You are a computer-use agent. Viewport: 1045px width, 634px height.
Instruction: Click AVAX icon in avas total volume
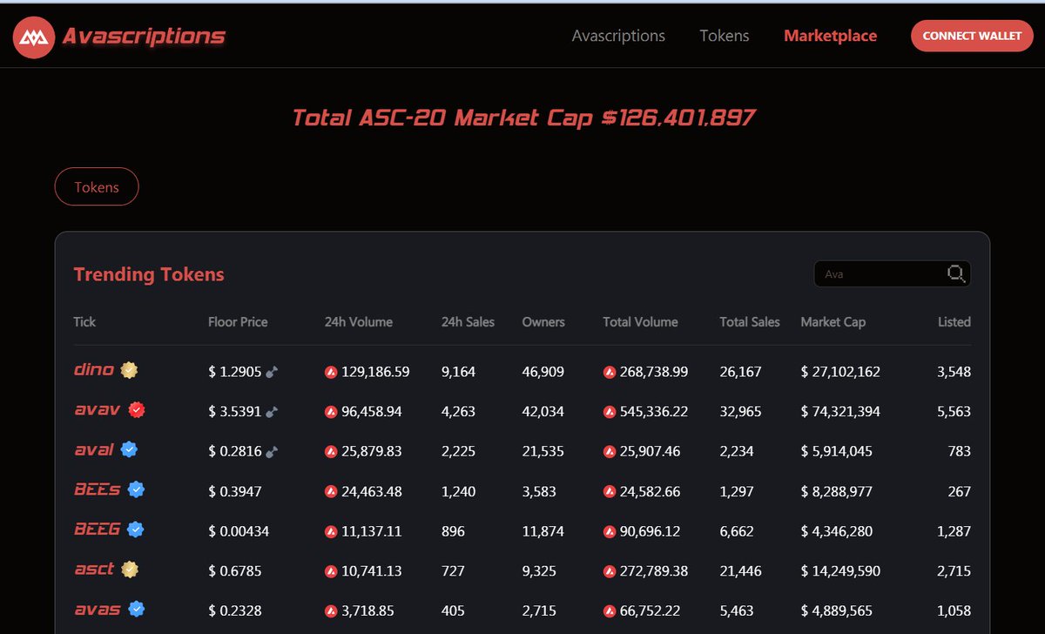coord(609,611)
